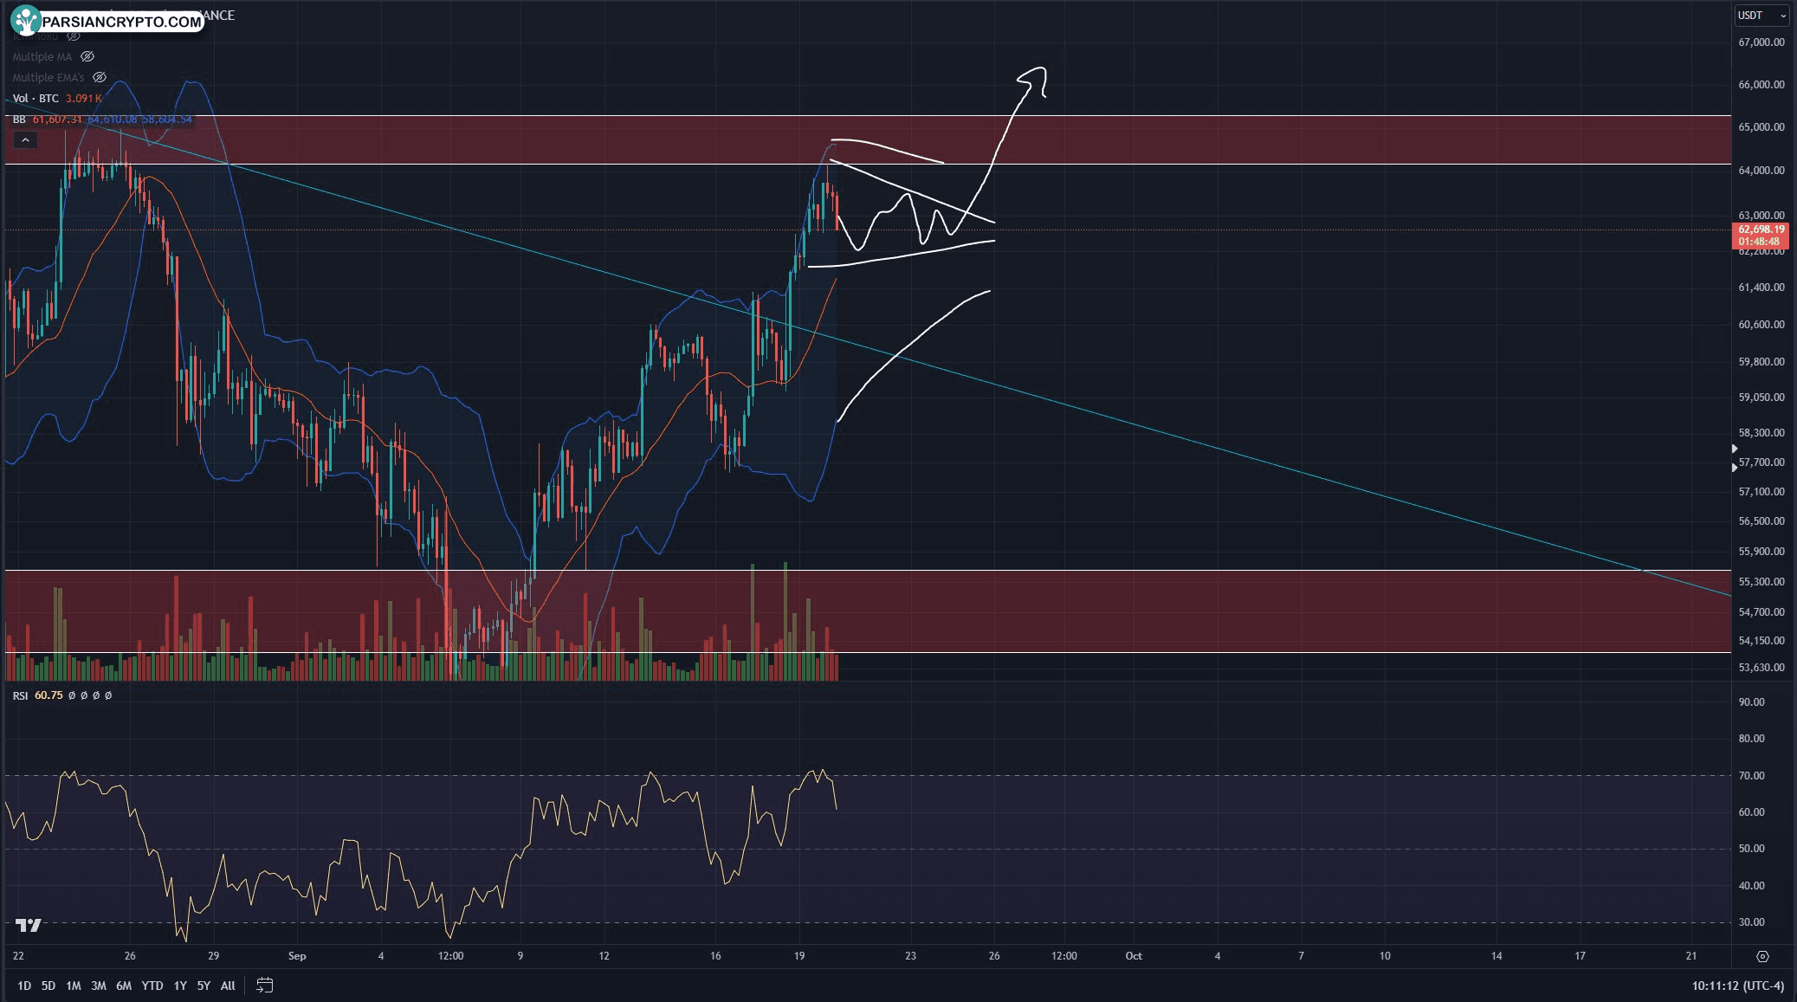This screenshot has width=1797, height=1002.
Task: Open the timezone clock 10:11:12 (UTC-4)
Action: click(x=1738, y=986)
